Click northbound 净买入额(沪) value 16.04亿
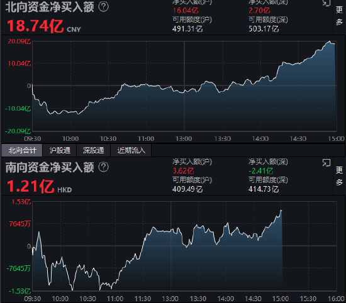Screen dimensions: 346x303 coord(186,10)
